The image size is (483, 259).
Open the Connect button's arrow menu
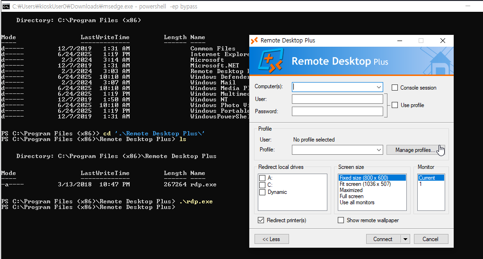[x=405, y=239]
